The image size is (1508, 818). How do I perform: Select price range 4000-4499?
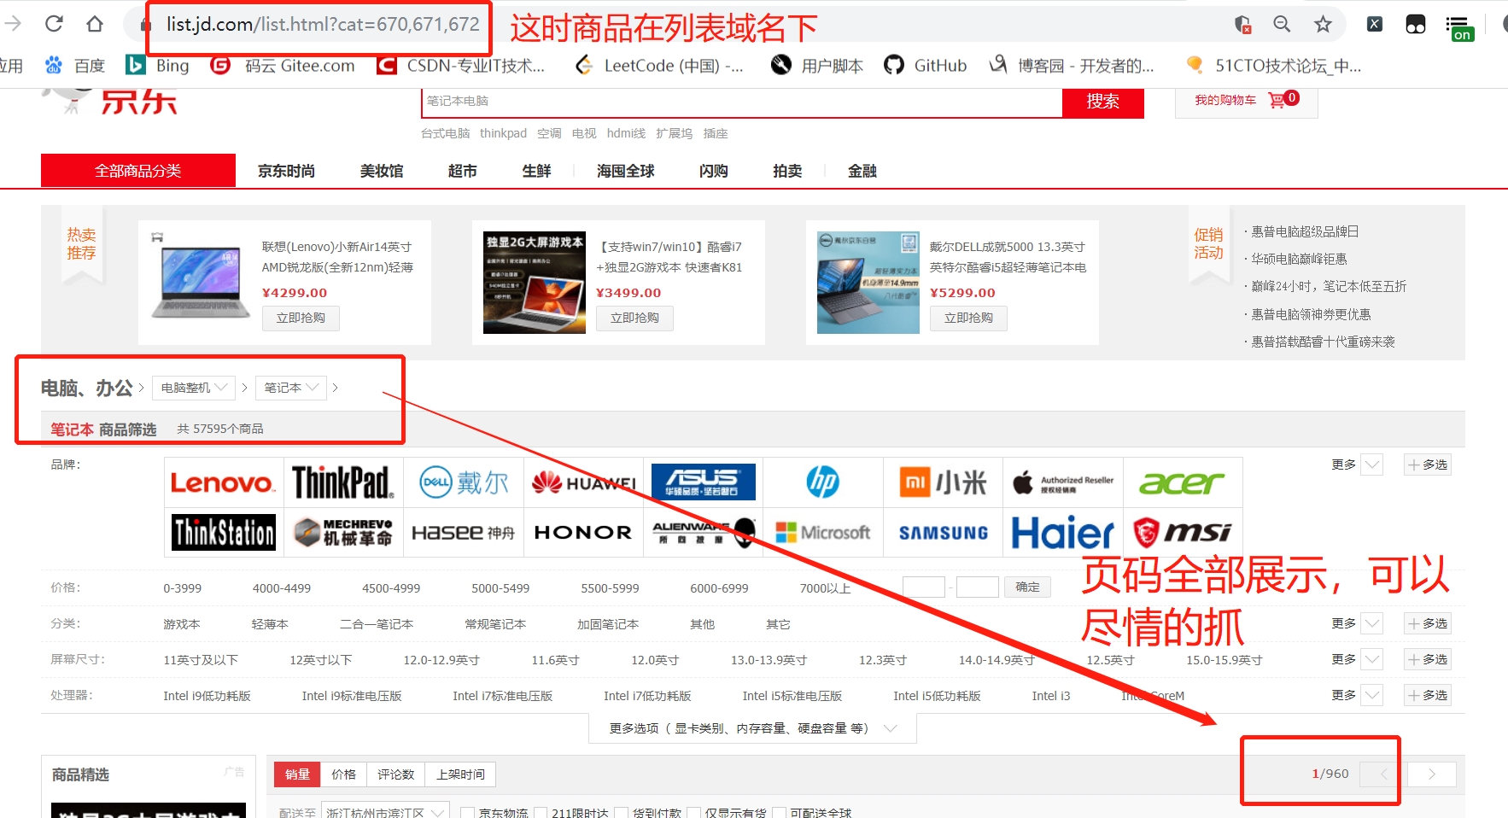(x=282, y=588)
